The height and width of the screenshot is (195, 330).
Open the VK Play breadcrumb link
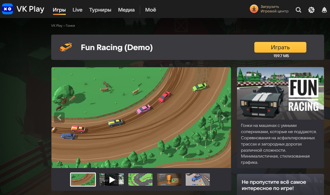(57, 25)
